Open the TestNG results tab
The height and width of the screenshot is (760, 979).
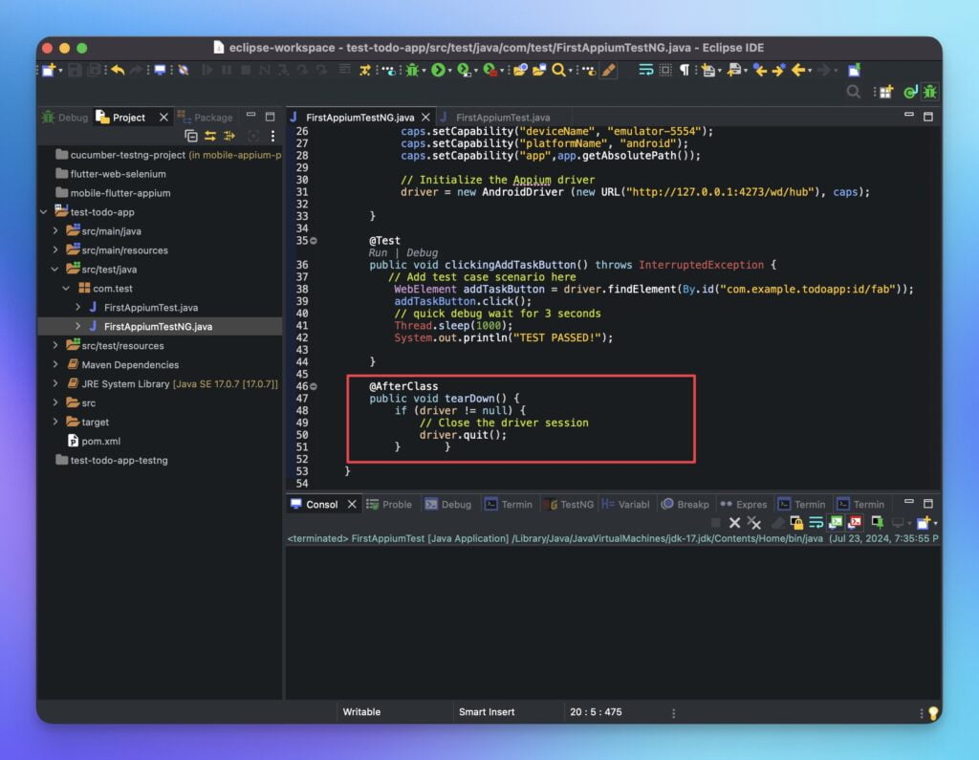tap(568, 505)
